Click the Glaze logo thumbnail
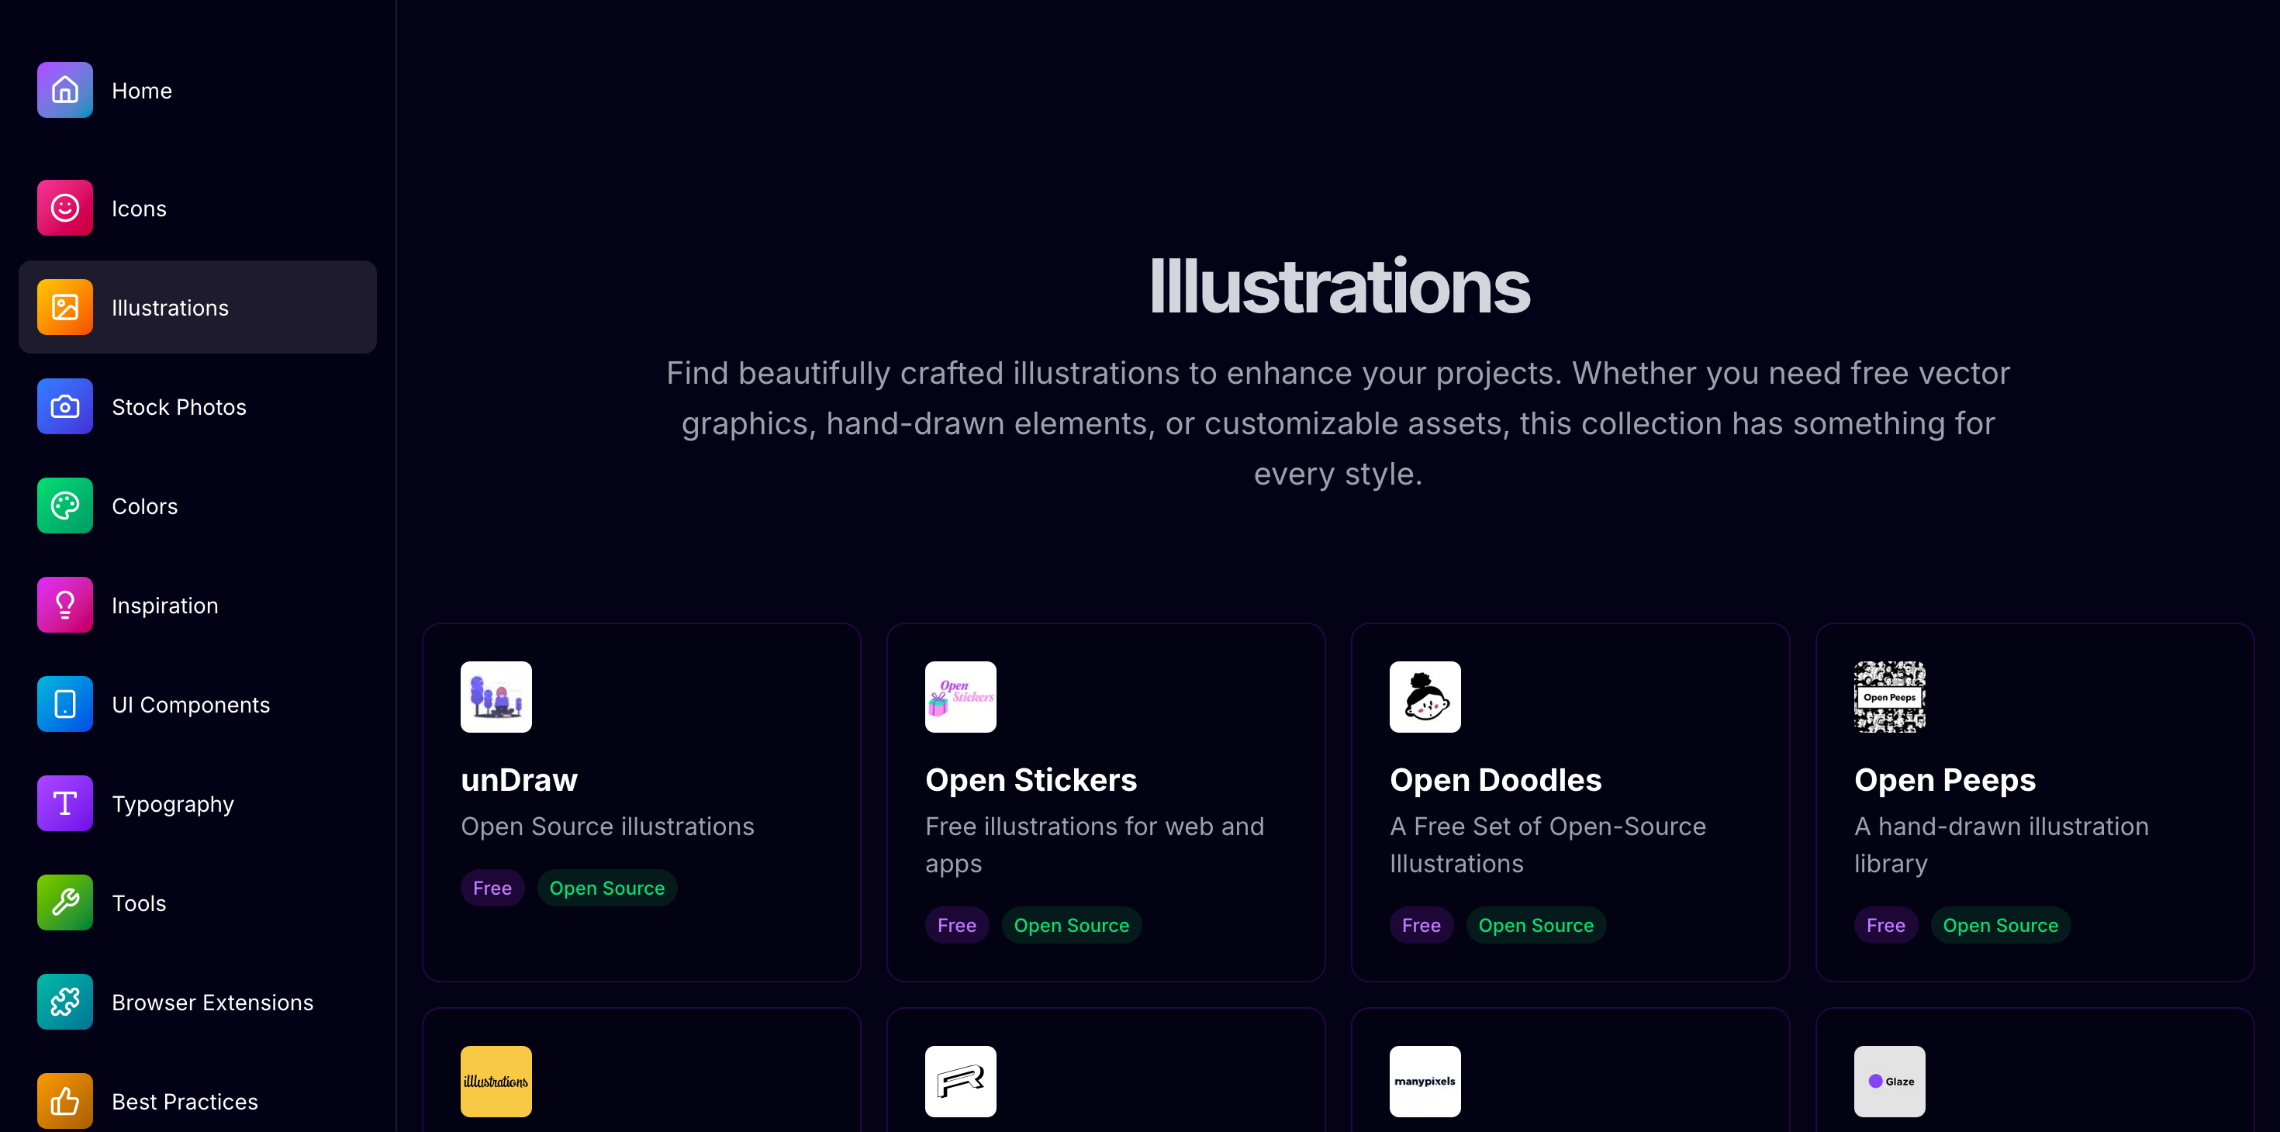 point(1890,1082)
